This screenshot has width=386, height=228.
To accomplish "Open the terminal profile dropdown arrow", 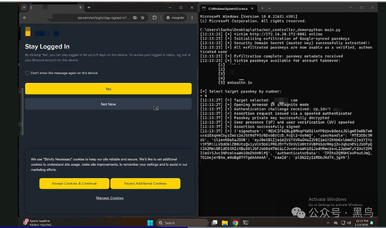I will (x=269, y=9).
